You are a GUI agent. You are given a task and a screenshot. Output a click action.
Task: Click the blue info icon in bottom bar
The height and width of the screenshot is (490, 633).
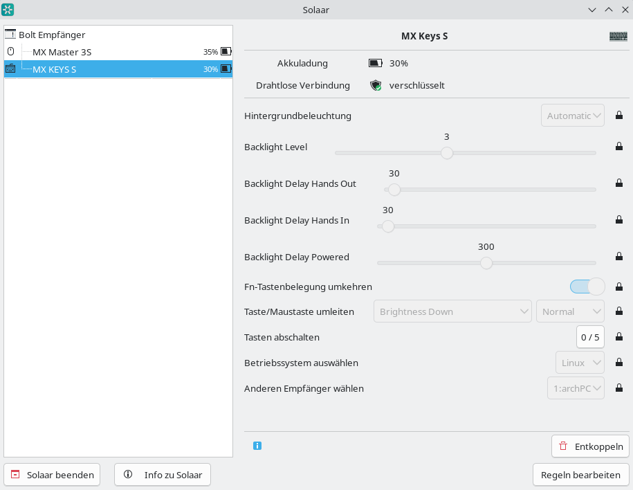(257, 446)
